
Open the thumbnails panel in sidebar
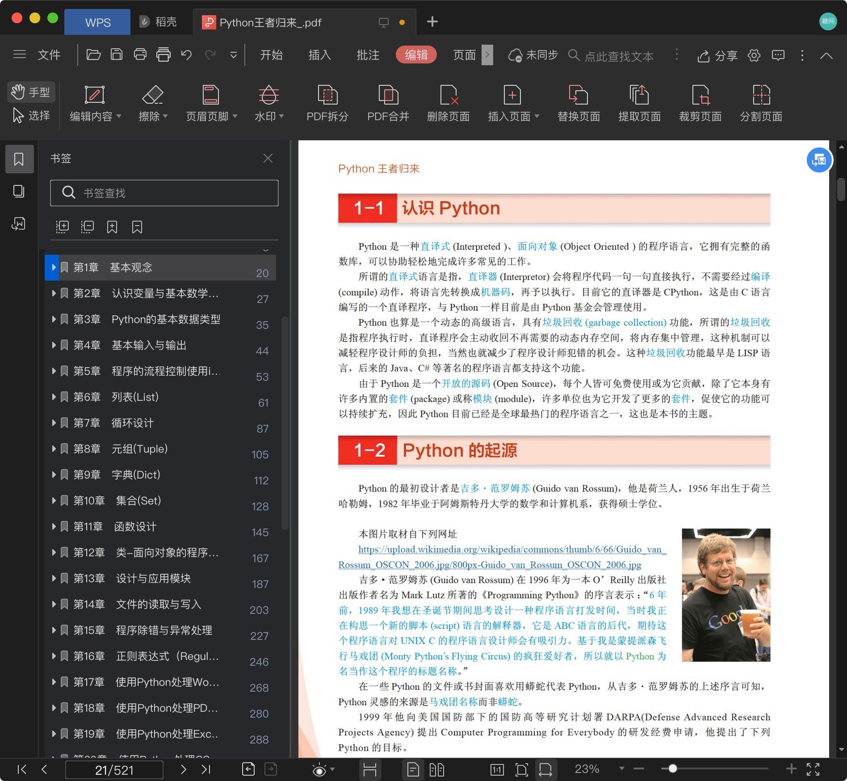tap(19, 191)
